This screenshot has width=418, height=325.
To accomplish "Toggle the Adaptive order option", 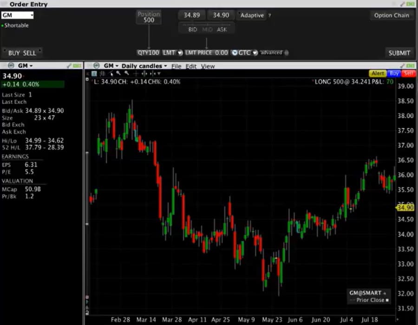I will pyautogui.click(x=251, y=15).
